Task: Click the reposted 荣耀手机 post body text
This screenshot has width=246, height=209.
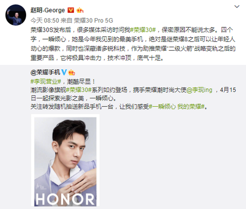Action: (x=133, y=94)
